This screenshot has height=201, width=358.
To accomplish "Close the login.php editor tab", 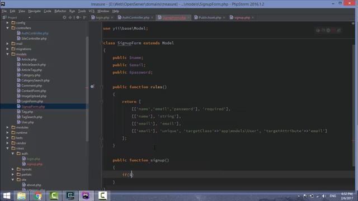I will click(112, 17).
